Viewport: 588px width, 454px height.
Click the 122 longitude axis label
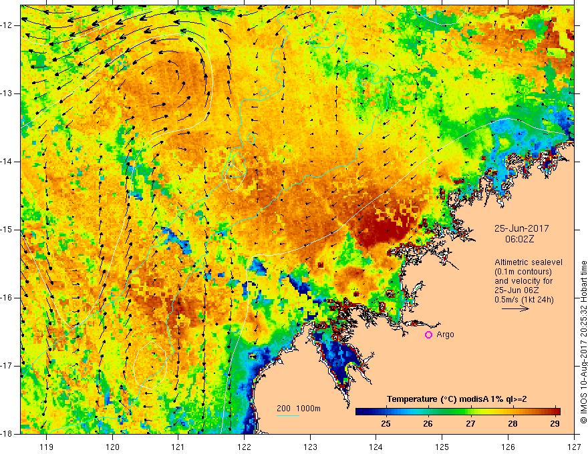[x=244, y=447]
